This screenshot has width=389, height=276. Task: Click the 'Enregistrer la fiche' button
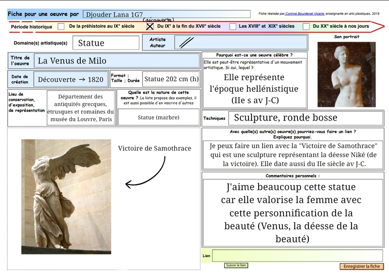point(361,266)
